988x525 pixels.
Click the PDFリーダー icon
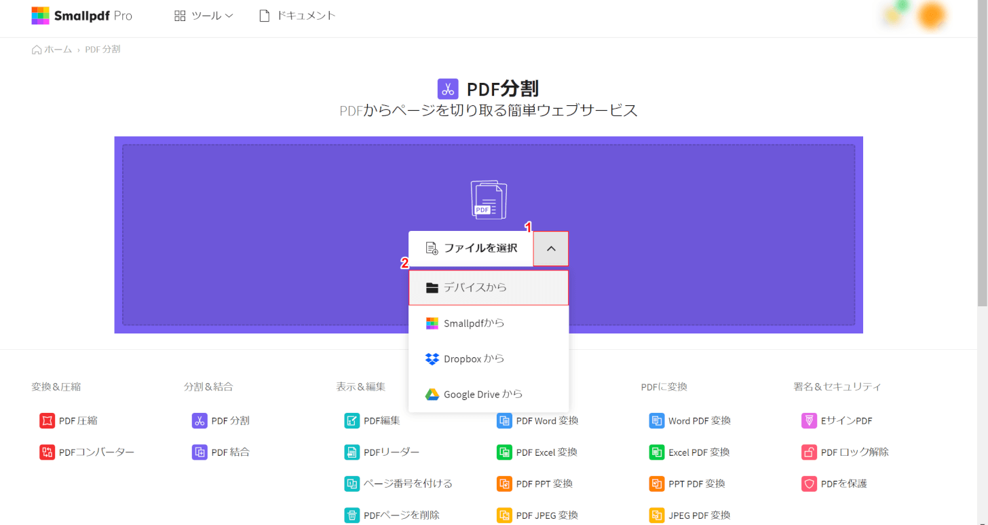pos(351,452)
